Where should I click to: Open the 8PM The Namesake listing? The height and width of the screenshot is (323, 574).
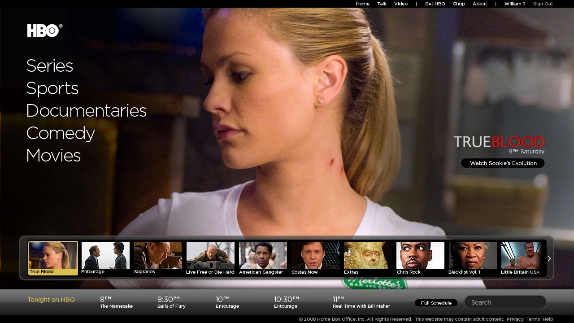tap(116, 302)
